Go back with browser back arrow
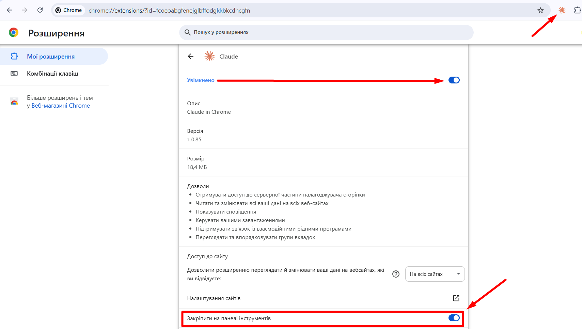582x329 pixels. coord(10,10)
